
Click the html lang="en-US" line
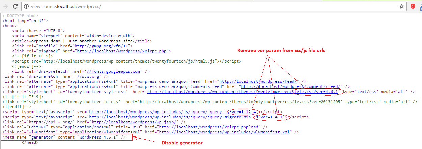26,21
